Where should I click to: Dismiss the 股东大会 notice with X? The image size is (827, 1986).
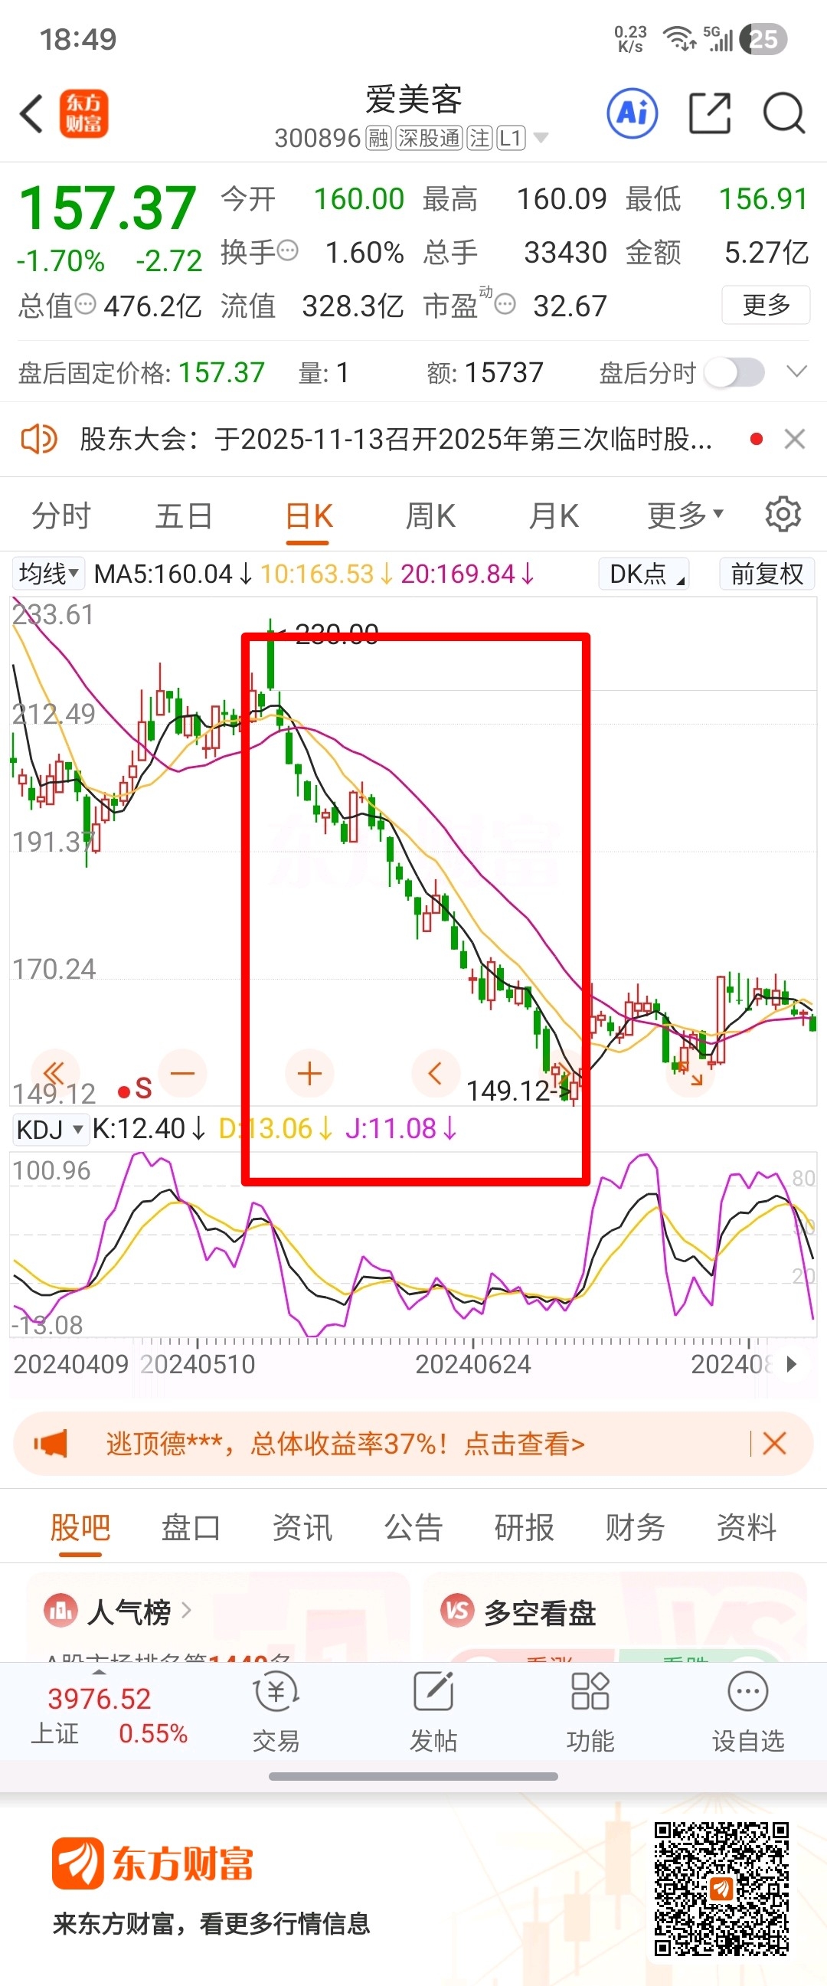tap(794, 440)
